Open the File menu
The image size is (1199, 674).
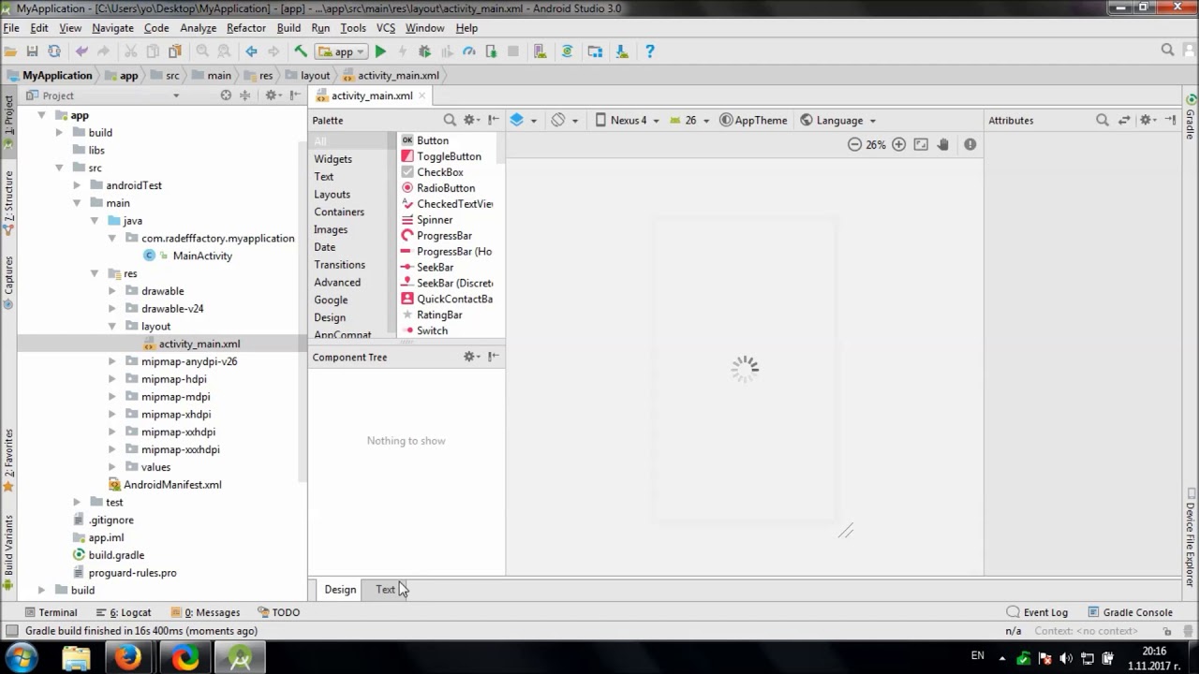[11, 28]
